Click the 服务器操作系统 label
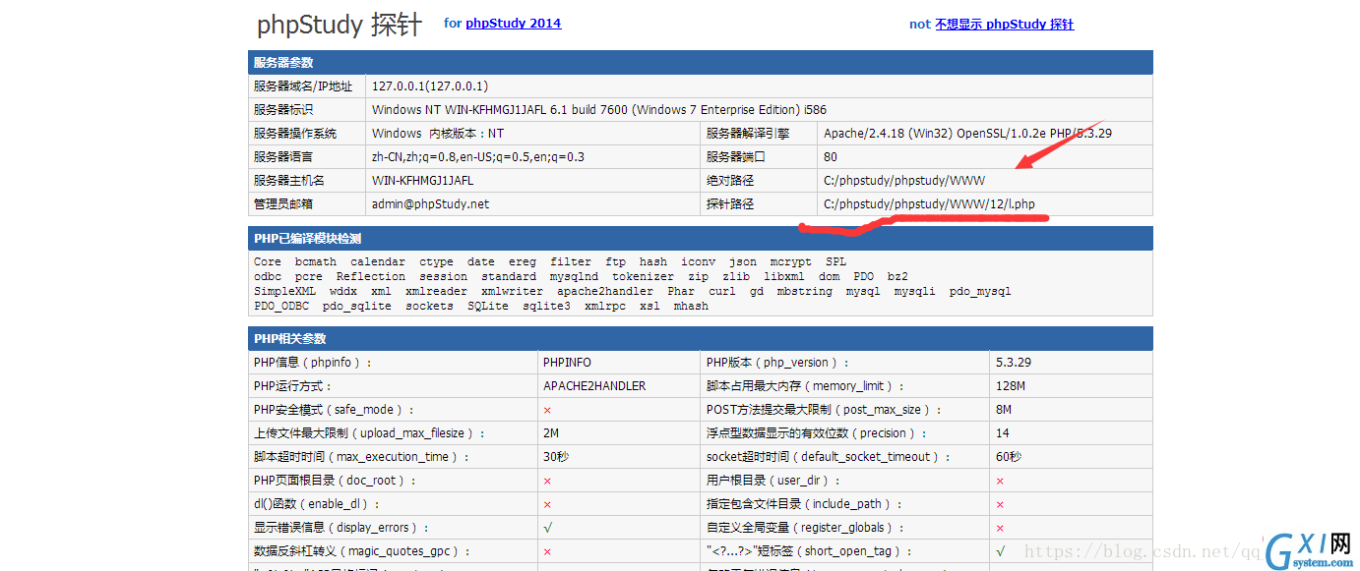 [x=295, y=134]
